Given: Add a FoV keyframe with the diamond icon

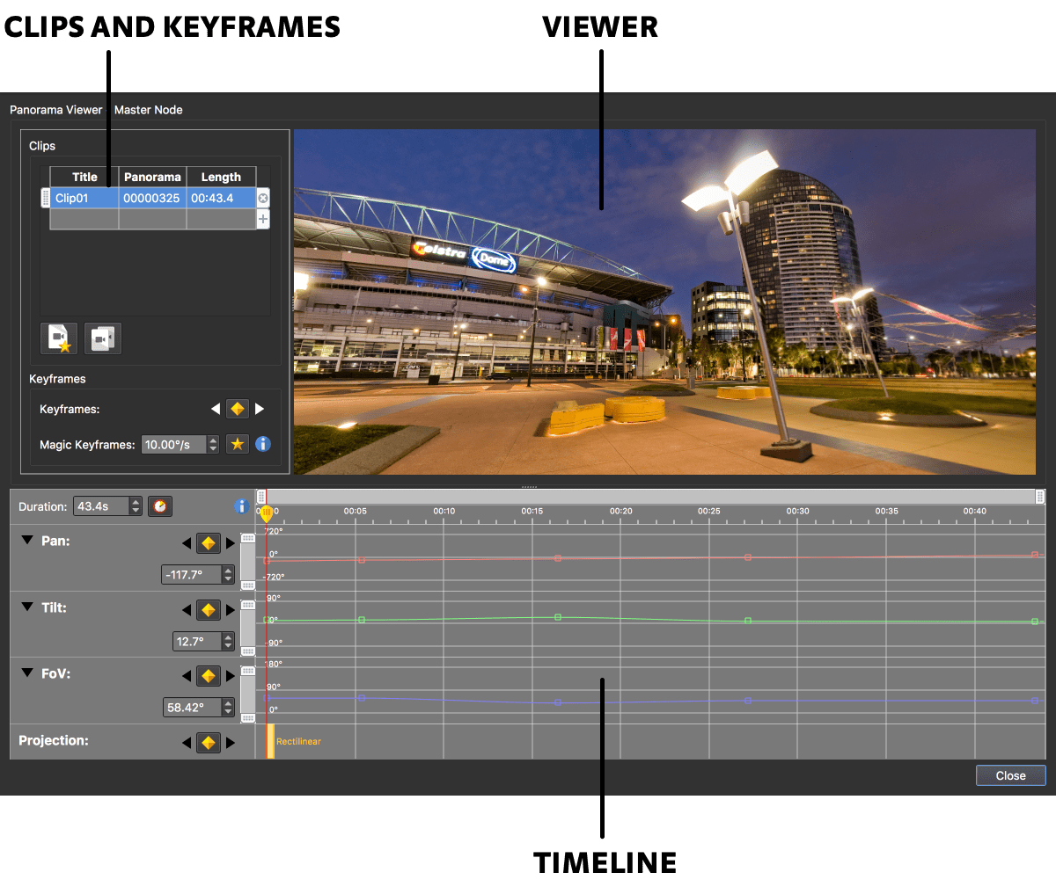Looking at the screenshot, I should [208, 675].
